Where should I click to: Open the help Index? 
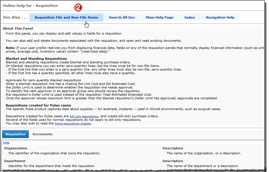(189, 18)
